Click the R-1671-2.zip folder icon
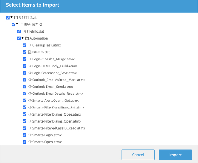This screenshot has width=198, height=163. (16, 17)
